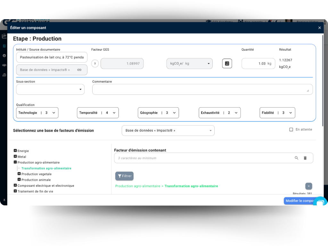Open the Sous-section dropdown

pyautogui.click(x=50, y=89)
